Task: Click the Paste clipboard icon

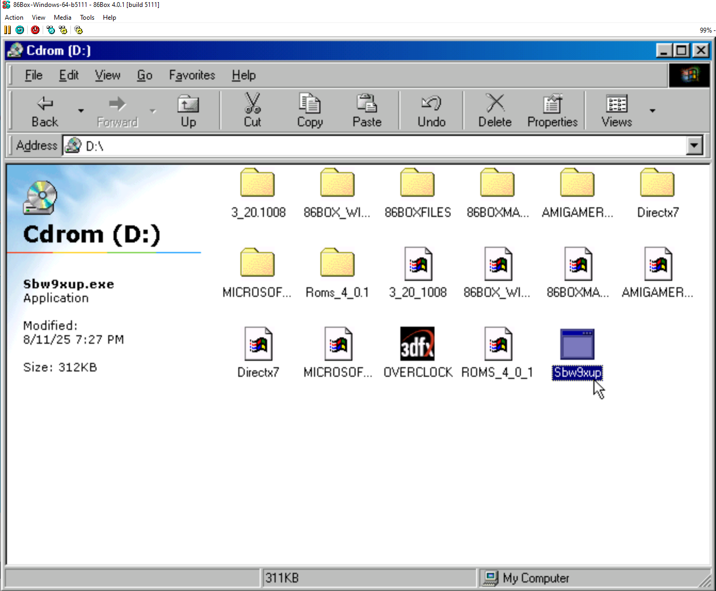Action: (367, 111)
